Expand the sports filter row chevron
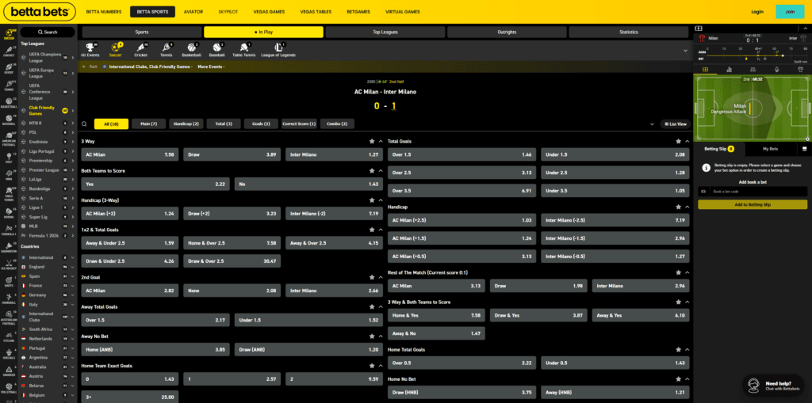Screen dimensions: 812x403 point(686,51)
